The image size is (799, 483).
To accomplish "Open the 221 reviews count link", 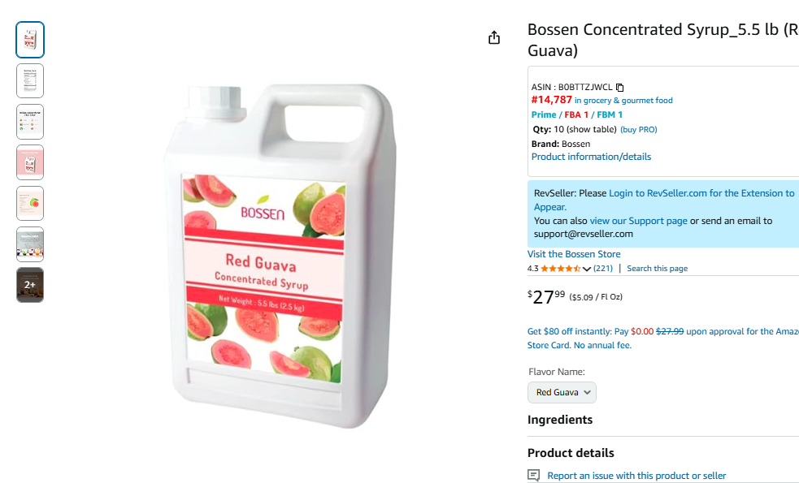I will 603,269.
